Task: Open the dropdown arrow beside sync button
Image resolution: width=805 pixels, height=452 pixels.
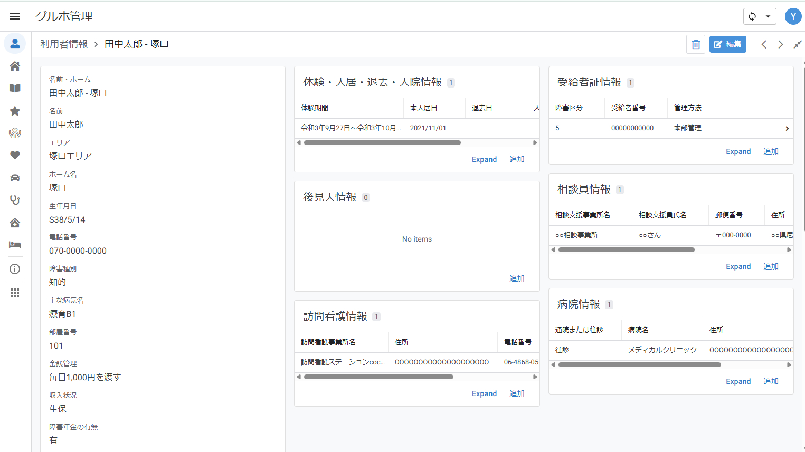Action: [768, 16]
